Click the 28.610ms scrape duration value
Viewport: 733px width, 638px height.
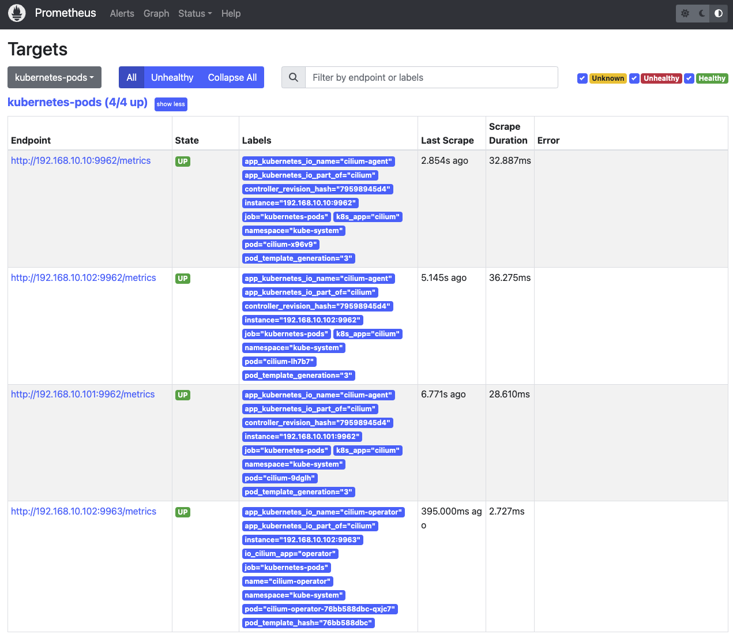click(509, 394)
